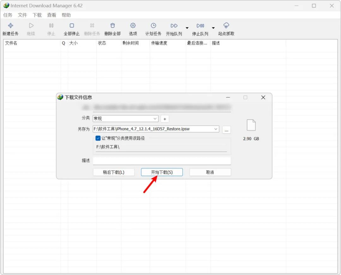The height and width of the screenshot is (275, 341).
Task: Open the 任务 menu
Action: 8,15
